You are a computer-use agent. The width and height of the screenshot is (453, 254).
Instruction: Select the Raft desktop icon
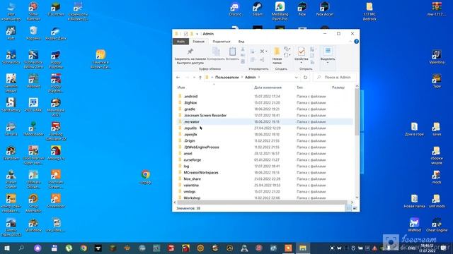[11, 33]
